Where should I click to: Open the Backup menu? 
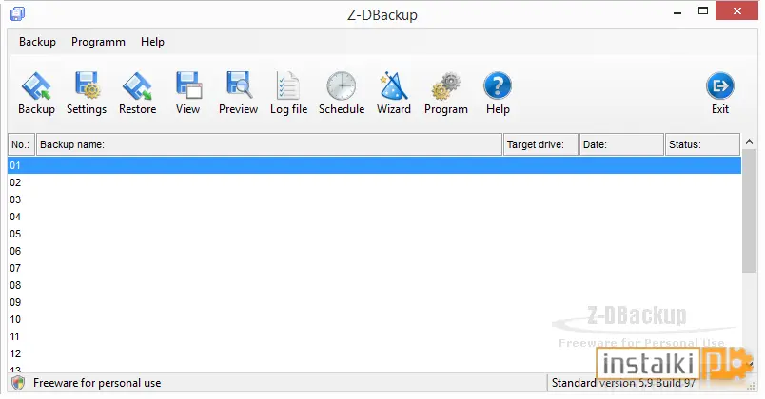[x=37, y=42]
